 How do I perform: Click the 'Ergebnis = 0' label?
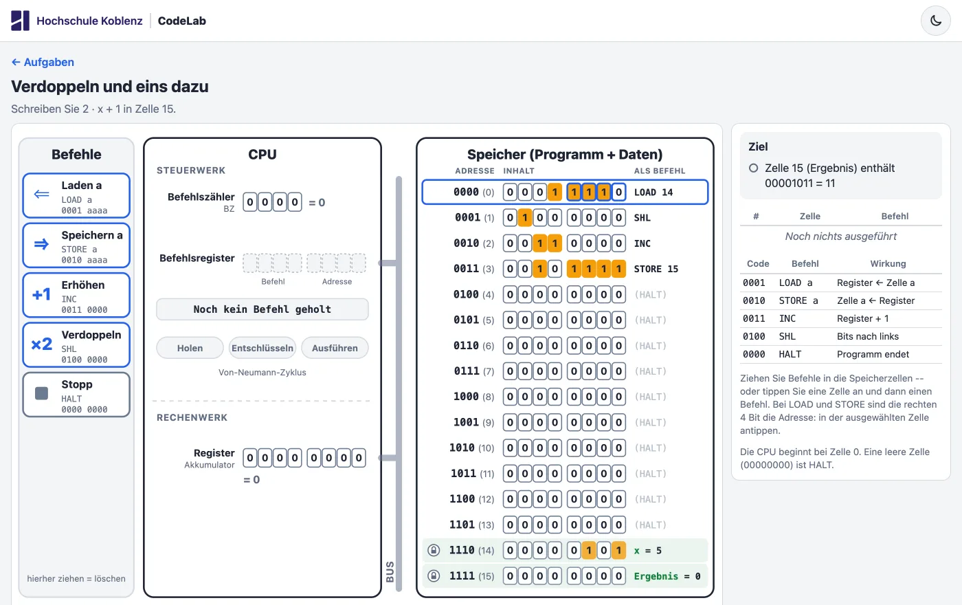[x=667, y=576]
